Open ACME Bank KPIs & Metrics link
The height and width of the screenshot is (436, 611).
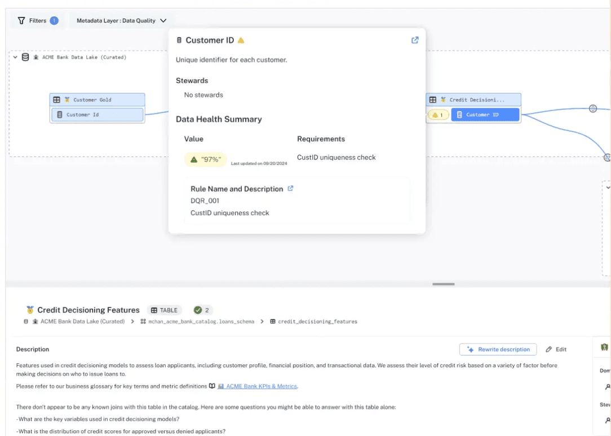coord(262,386)
